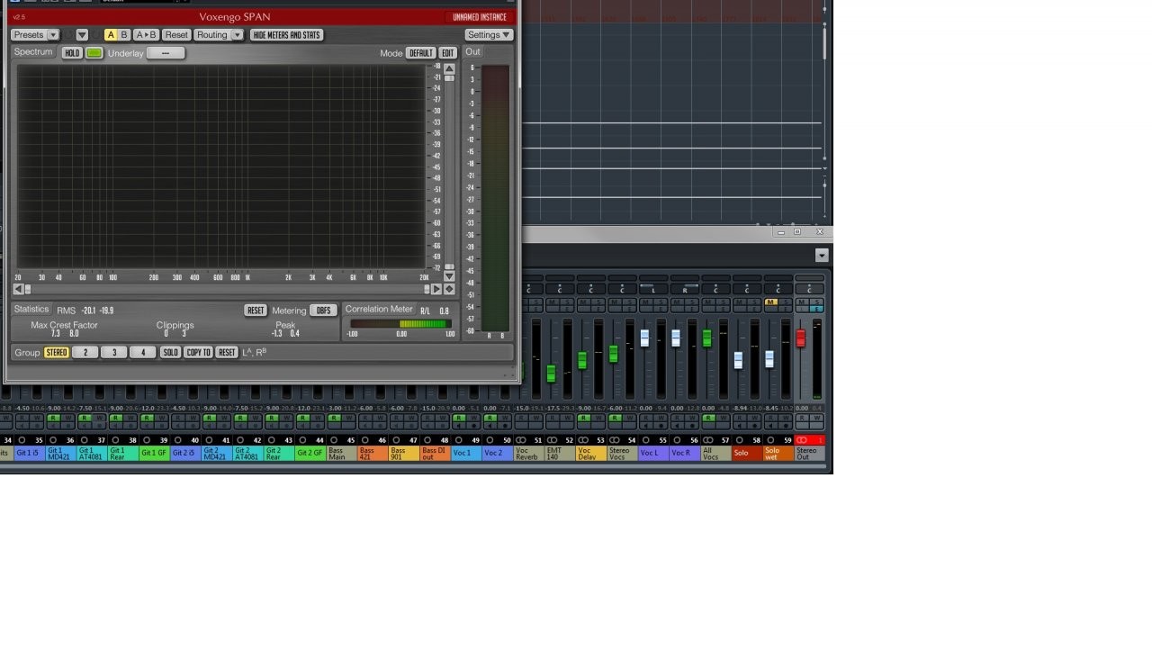Click the down-arrow menu button after Presets

(82, 35)
